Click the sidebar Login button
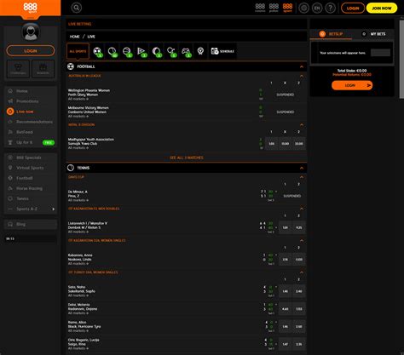 (31, 51)
